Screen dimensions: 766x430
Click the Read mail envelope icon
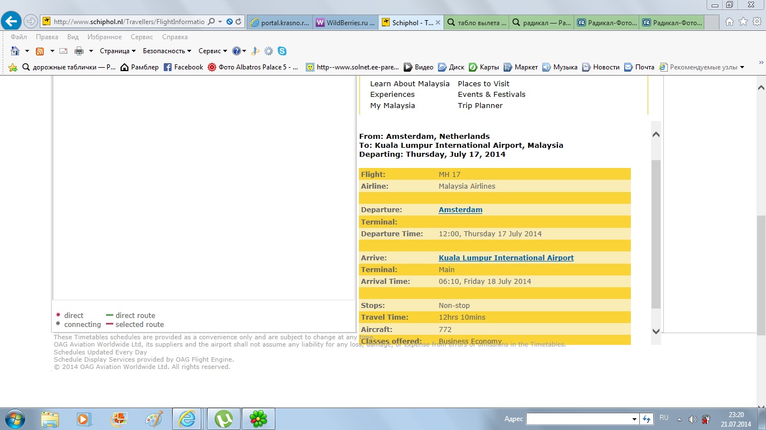63,51
